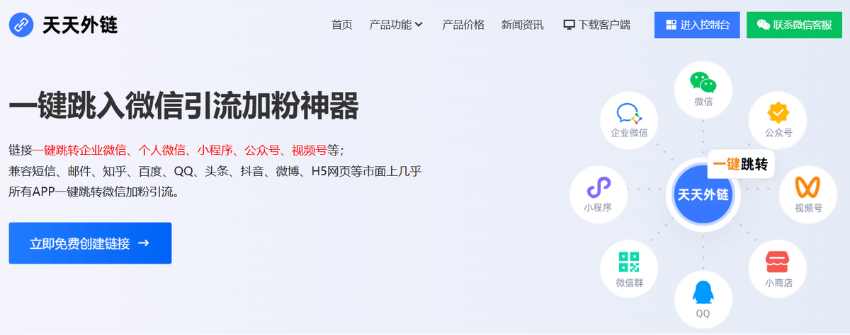Image resolution: width=850 pixels, height=335 pixels.
Task: Click the 天天外链 chain-link logo icon
Action: coord(21,25)
